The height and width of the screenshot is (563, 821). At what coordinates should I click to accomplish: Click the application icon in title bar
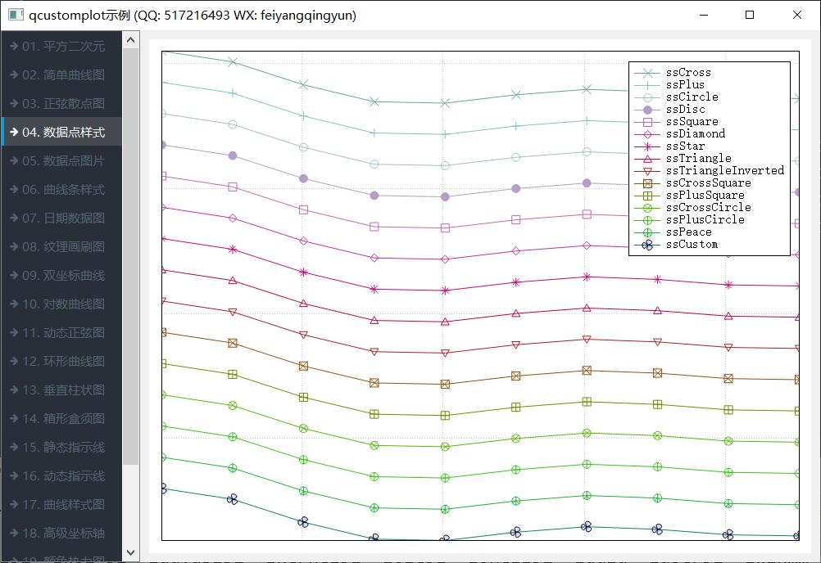(14, 15)
